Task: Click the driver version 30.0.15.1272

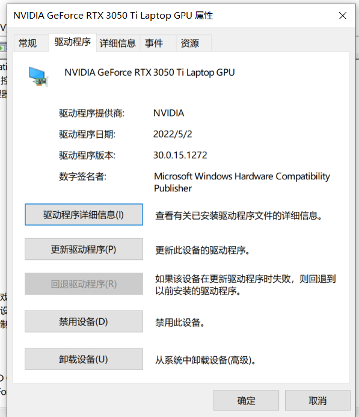Action: tap(180, 155)
